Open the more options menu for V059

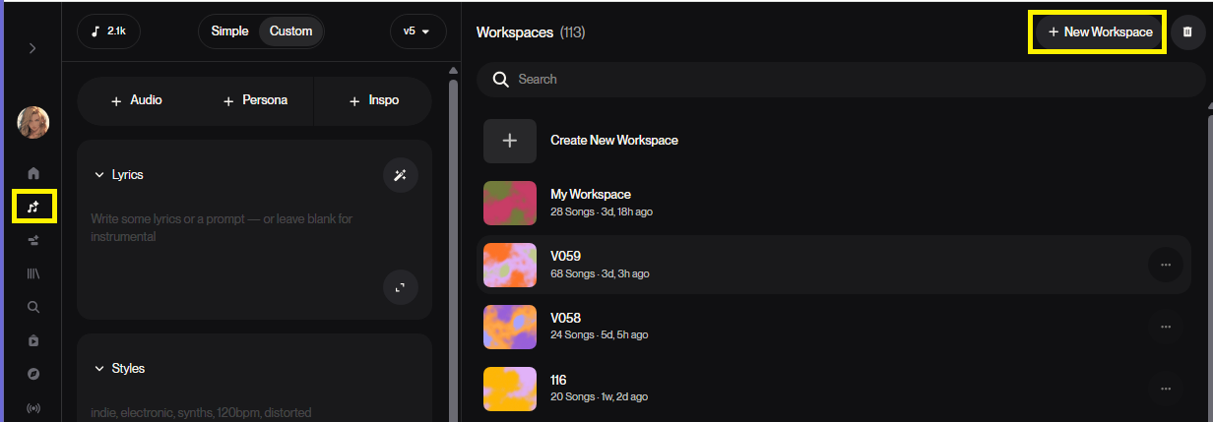pyautogui.click(x=1165, y=265)
